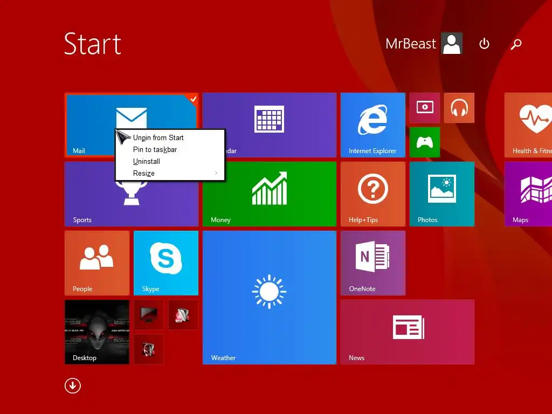Show all apps with down arrow
The width and height of the screenshot is (552, 414).
coord(73,386)
